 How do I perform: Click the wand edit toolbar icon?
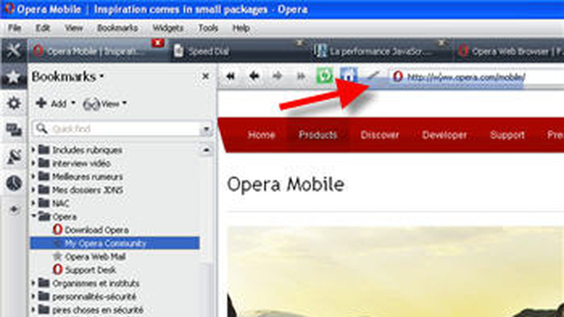(372, 75)
